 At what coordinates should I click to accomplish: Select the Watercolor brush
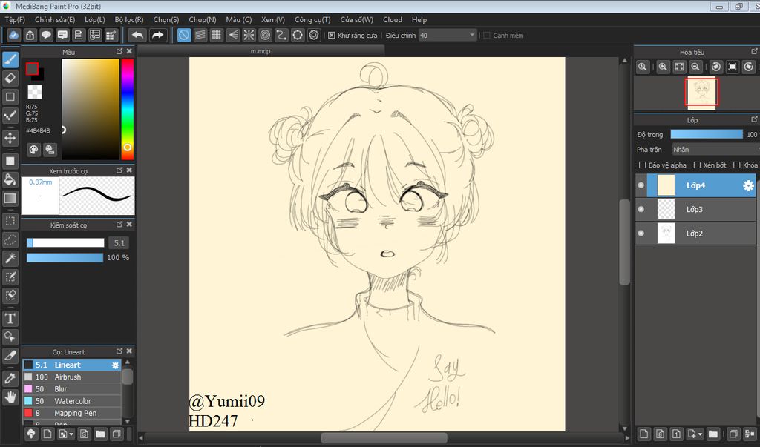pos(72,401)
